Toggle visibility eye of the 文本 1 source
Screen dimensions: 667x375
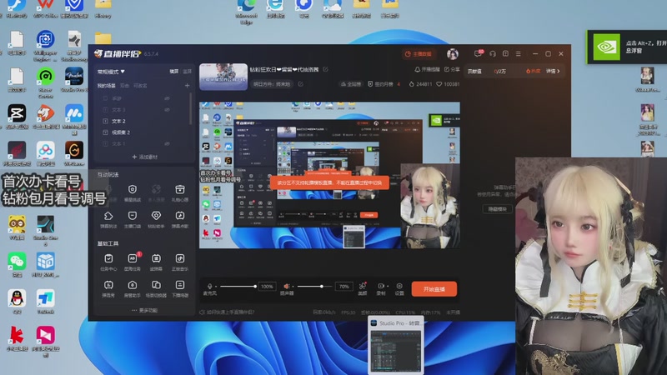point(168,143)
